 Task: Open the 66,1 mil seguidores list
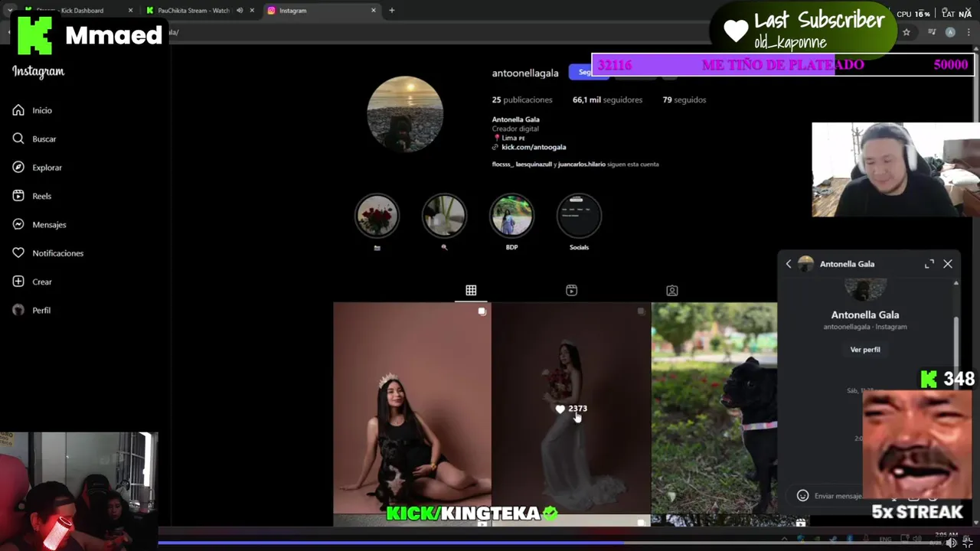(607, 99)
